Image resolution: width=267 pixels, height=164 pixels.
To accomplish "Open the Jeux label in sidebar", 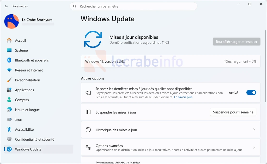I will (x=18, y=120).
